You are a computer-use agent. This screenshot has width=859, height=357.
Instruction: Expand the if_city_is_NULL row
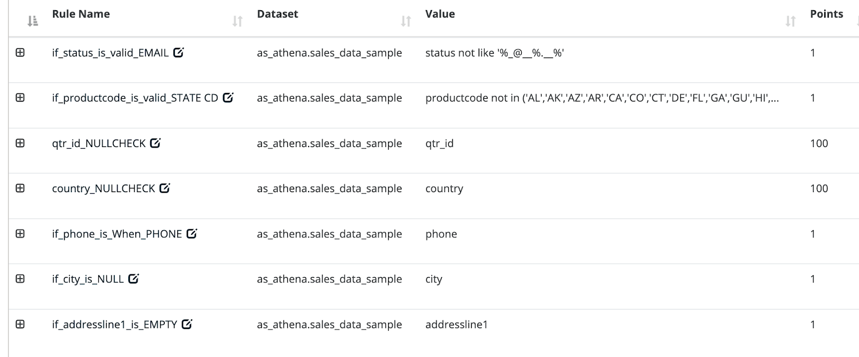(x=20, y=279)
